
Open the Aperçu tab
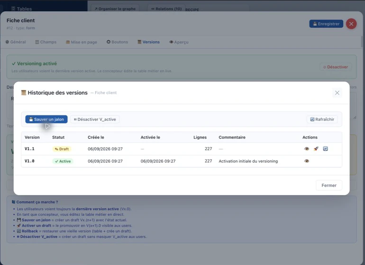(179, 42)
